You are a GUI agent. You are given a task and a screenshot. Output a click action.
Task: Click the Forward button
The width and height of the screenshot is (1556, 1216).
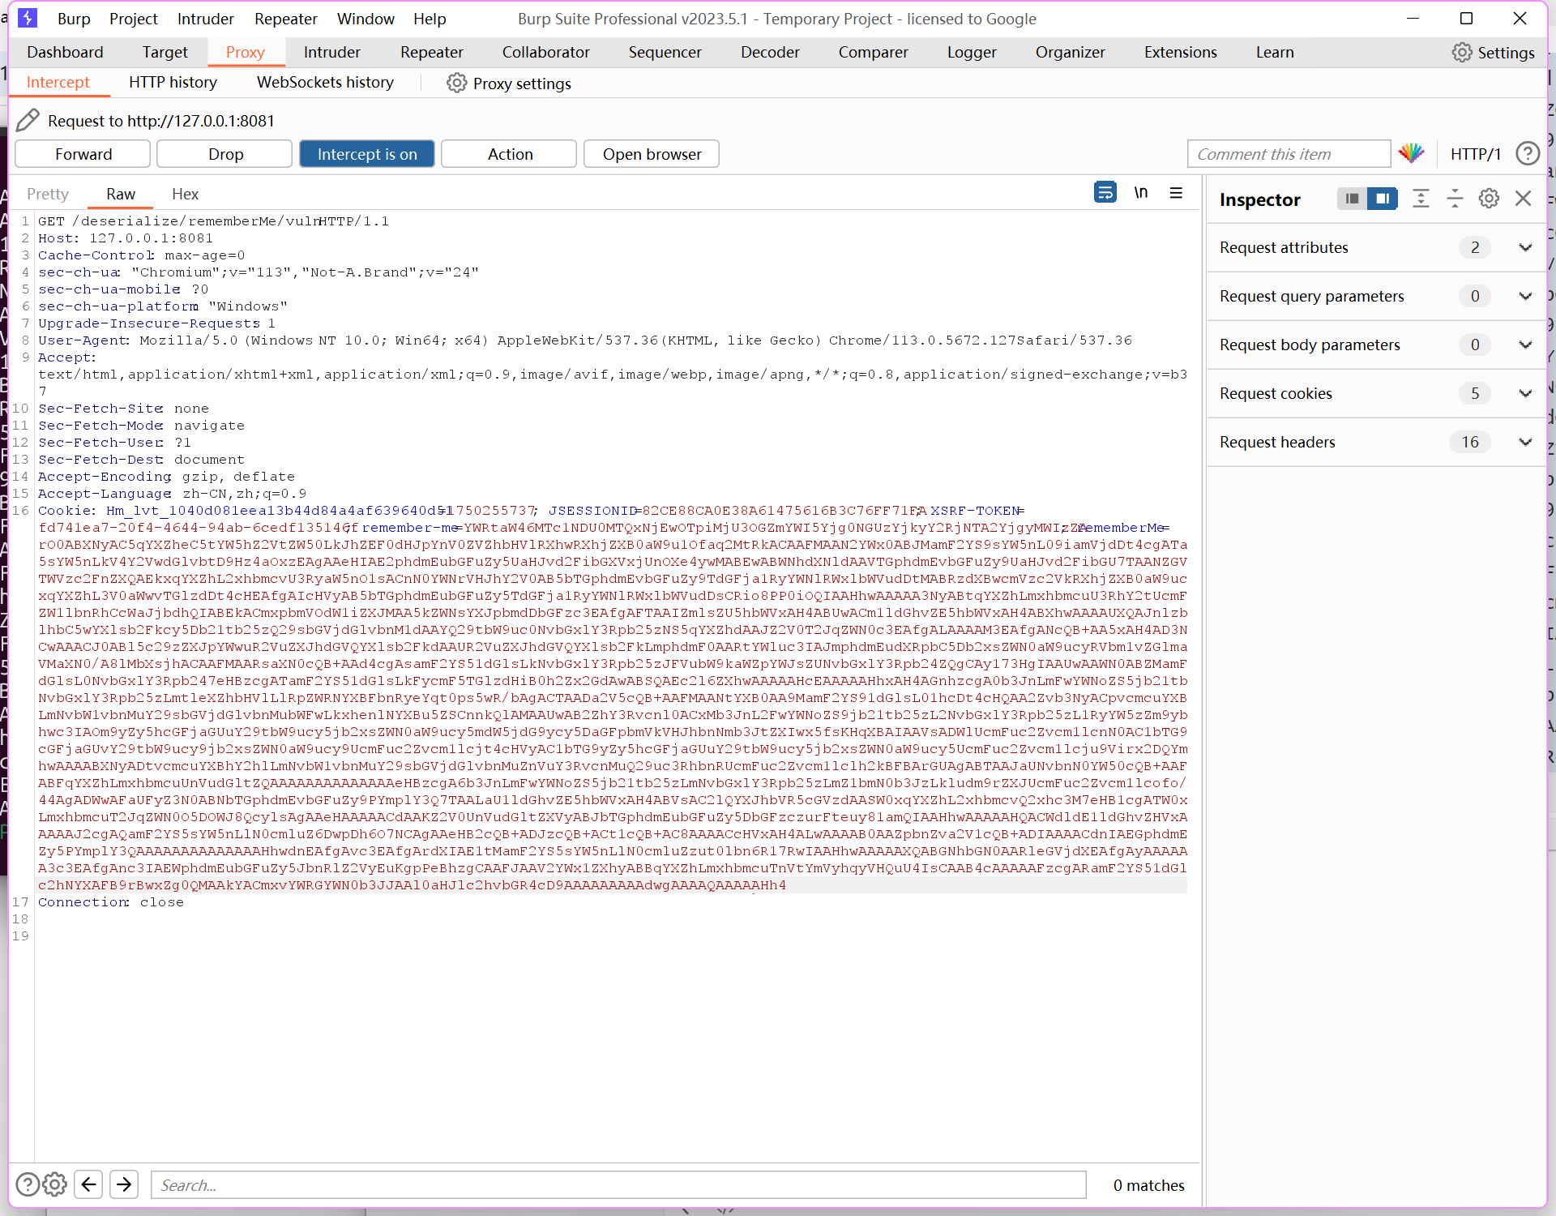83,154
